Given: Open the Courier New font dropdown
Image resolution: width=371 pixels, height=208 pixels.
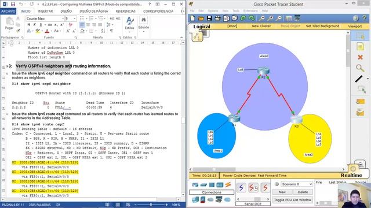Looking at the screenshot, I should 63,18.
